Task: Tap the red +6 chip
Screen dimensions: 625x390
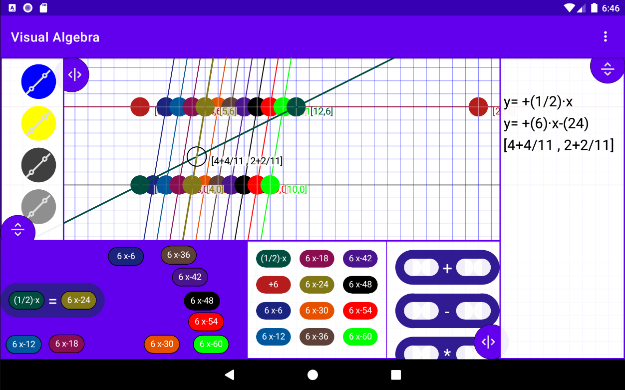Action: 274,285
